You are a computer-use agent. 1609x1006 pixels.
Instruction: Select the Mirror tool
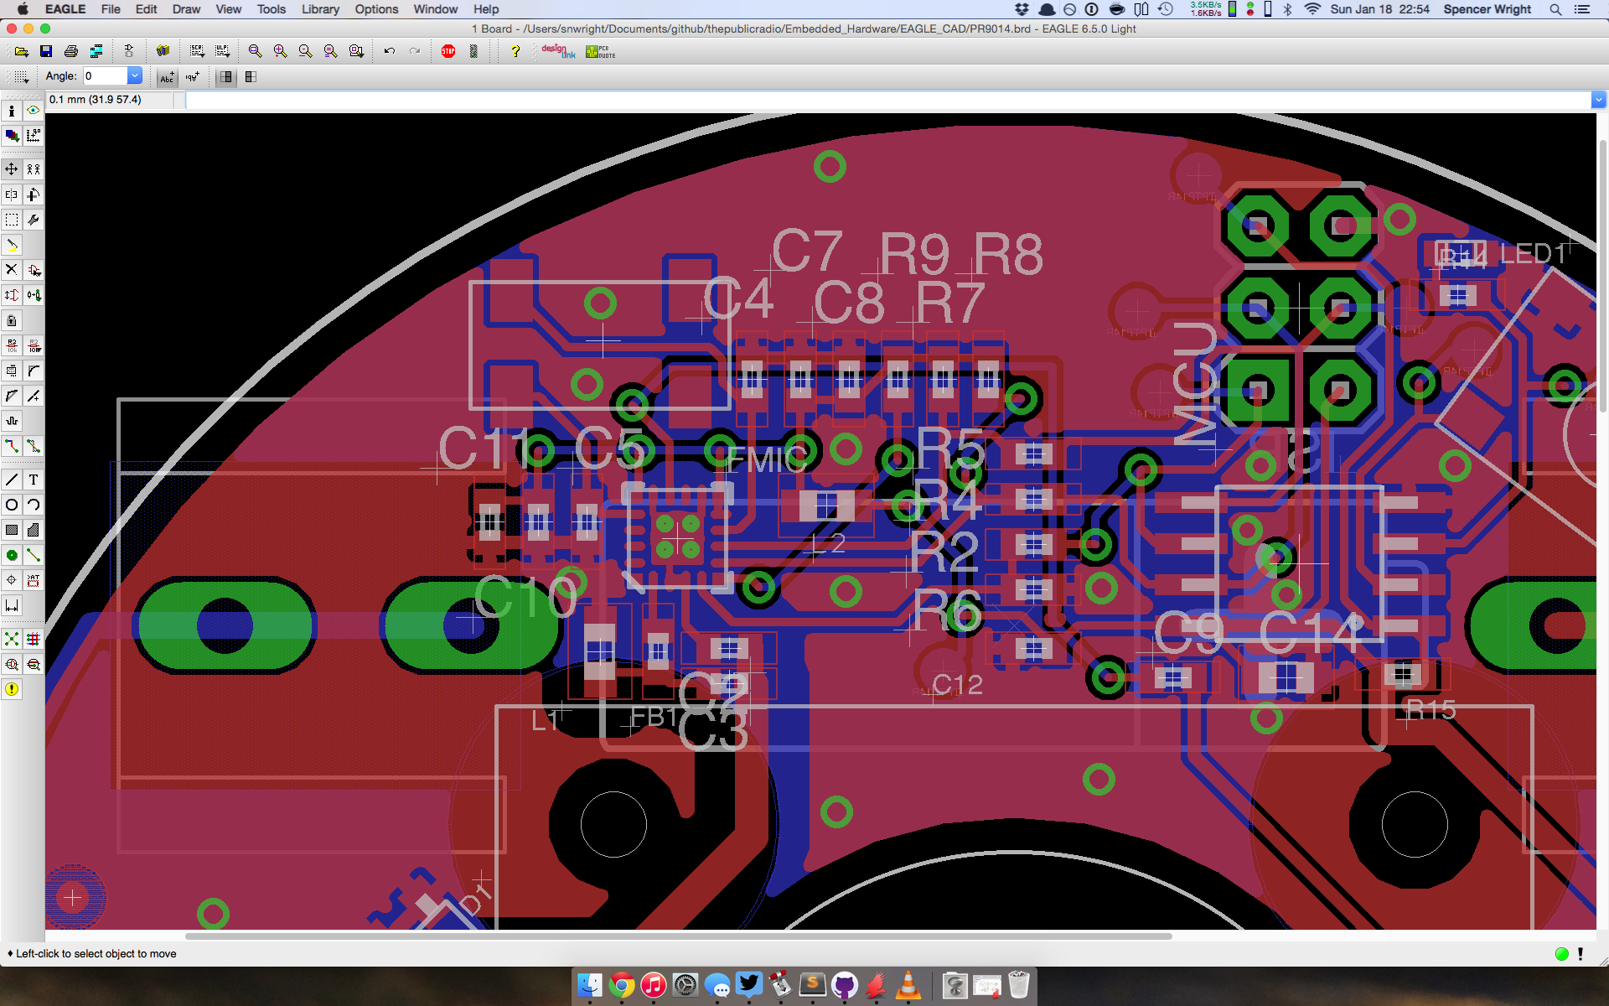[x=12, y=194]
